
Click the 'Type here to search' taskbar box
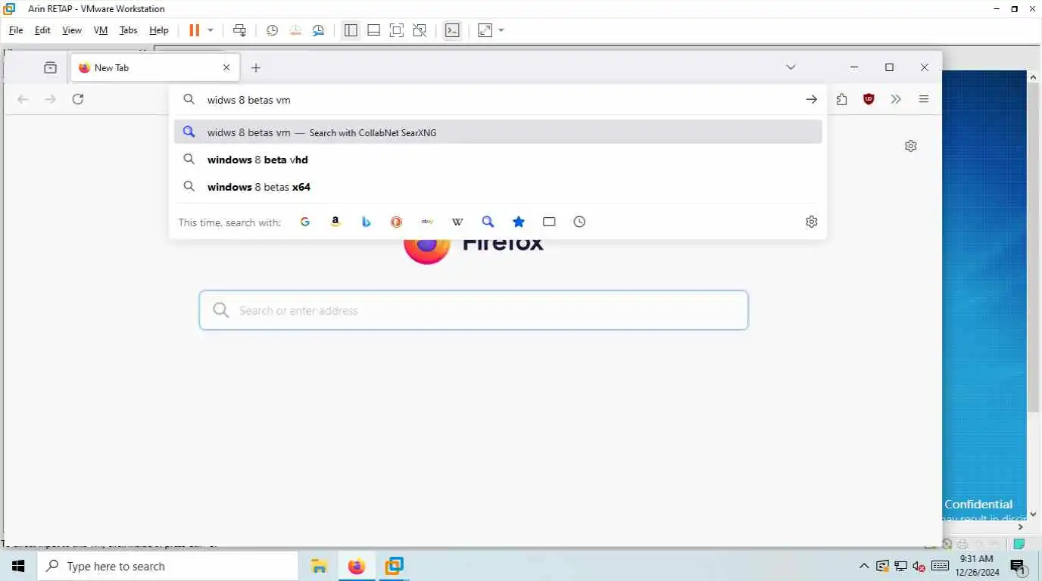point(167,566)
